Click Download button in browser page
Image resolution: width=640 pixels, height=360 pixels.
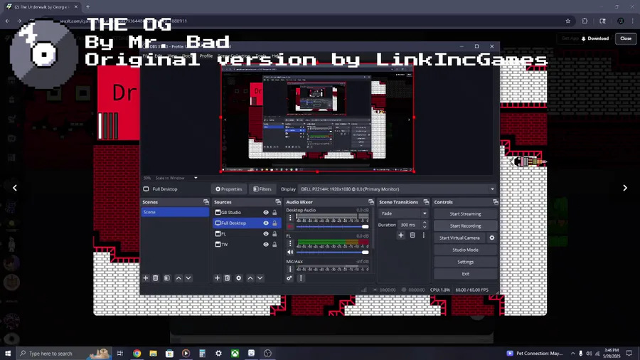pyautogui.click(x=595, y=38)
